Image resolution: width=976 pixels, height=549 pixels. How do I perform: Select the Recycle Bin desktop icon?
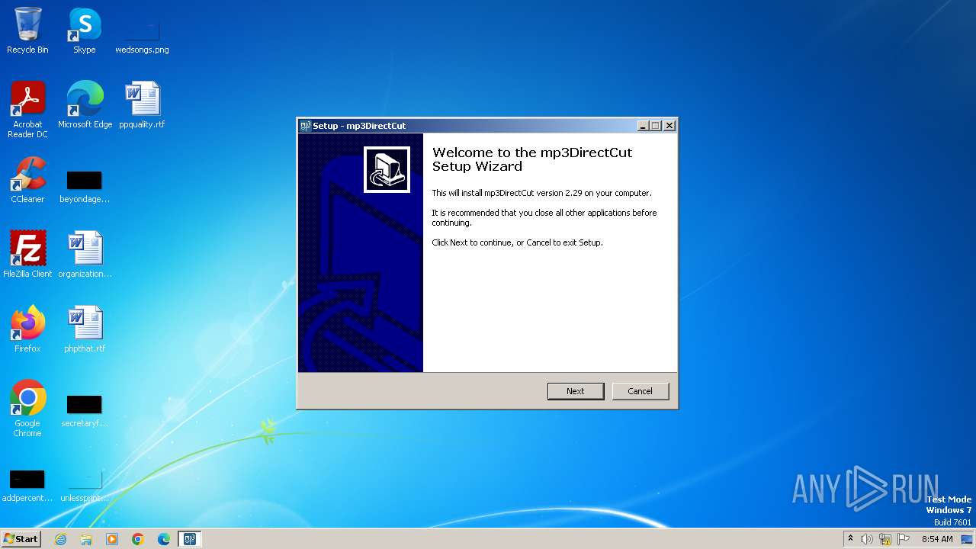(27, 30)
